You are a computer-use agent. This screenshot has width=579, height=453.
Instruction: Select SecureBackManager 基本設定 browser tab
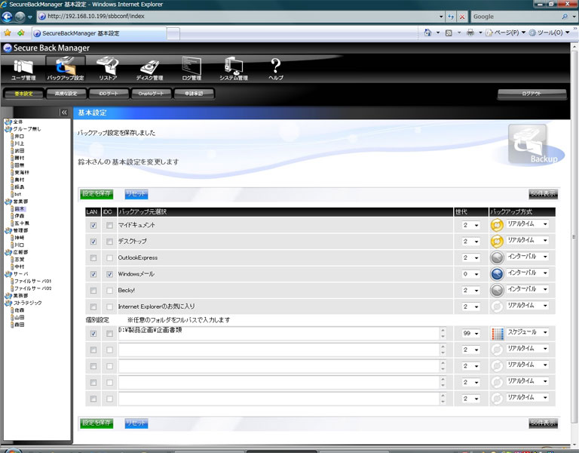[99, 33]
